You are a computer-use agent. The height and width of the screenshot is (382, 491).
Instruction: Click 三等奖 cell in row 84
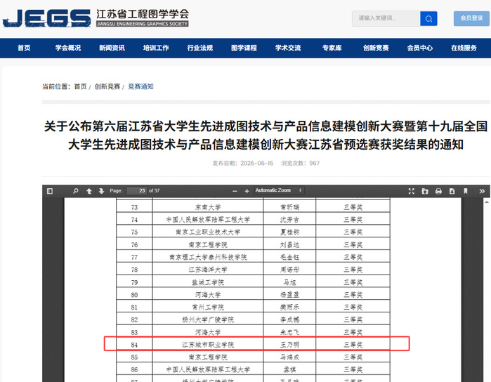(x=353, y=345)
